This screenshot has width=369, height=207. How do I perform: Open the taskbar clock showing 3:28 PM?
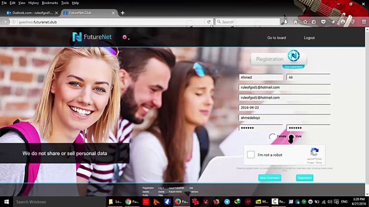[x=359, y=202]
